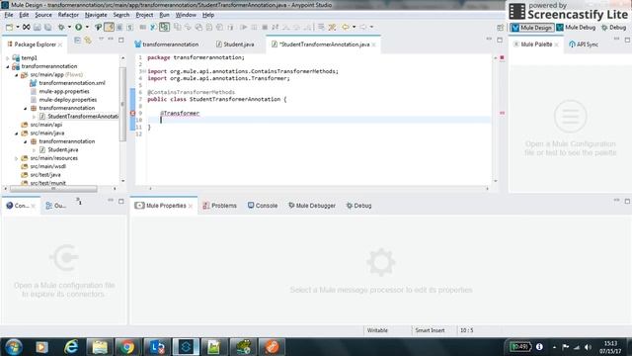The image size is (632, 356).
Task: Maximize the Mule Properties panel
Action: [x=627, y=201]
